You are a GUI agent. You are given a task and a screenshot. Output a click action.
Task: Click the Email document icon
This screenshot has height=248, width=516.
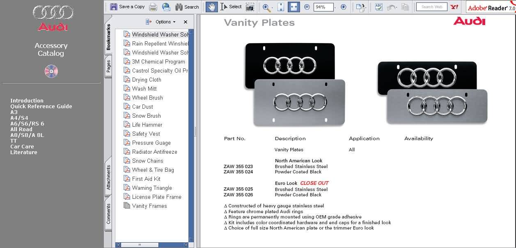(x=166, y=7)
